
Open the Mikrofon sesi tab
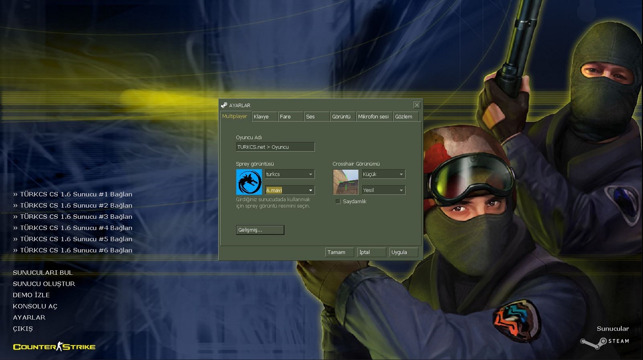pyautogui.click(x=373, y=117)
